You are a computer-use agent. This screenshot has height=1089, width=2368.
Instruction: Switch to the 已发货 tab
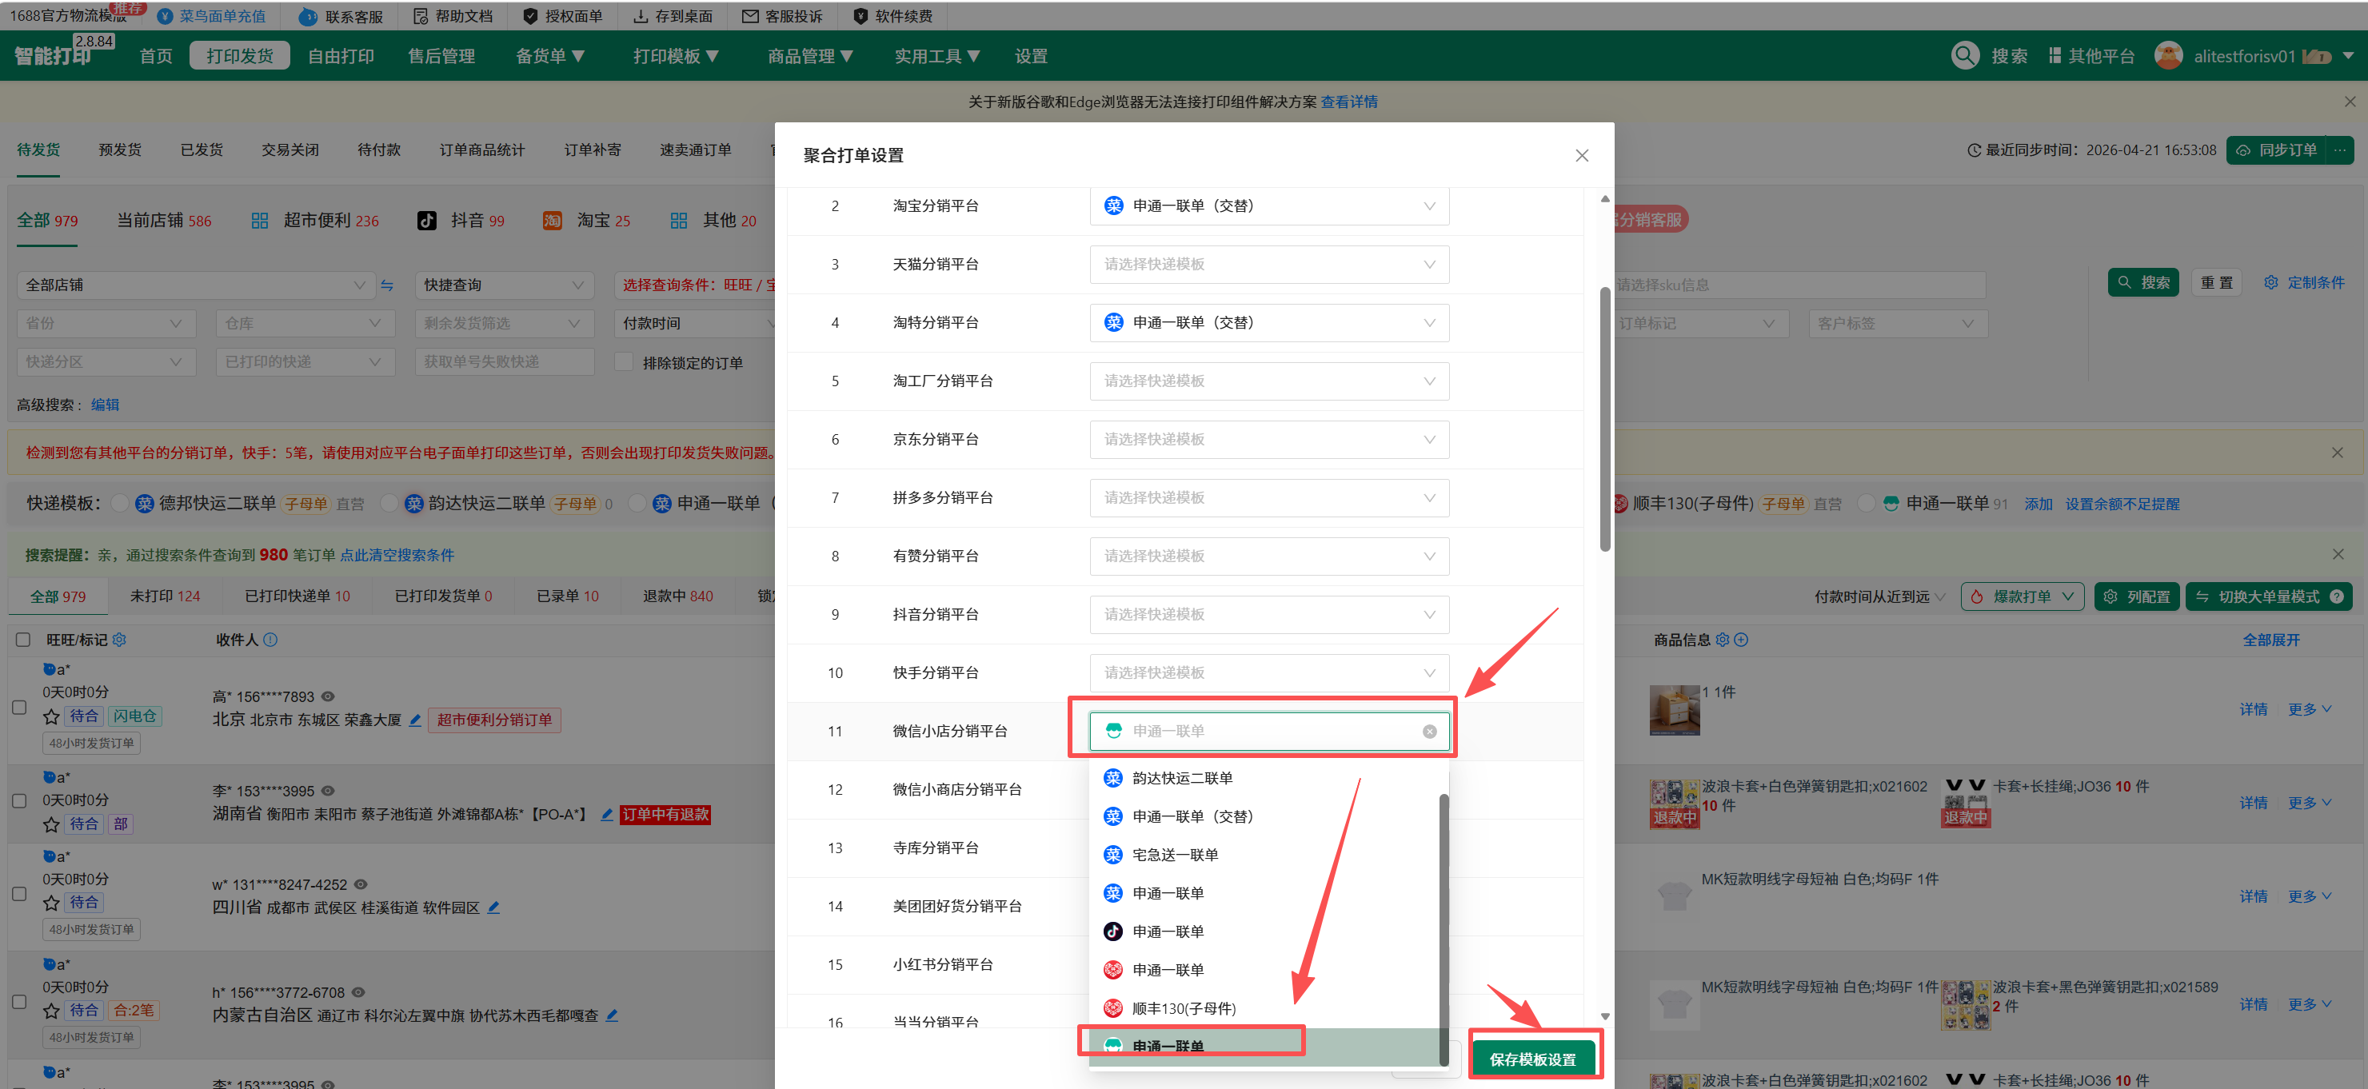pos(202,150)
